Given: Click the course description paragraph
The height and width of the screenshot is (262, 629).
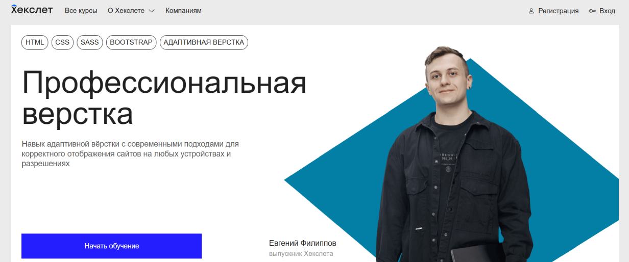Looking at the screenshot, I should point(130,154).
